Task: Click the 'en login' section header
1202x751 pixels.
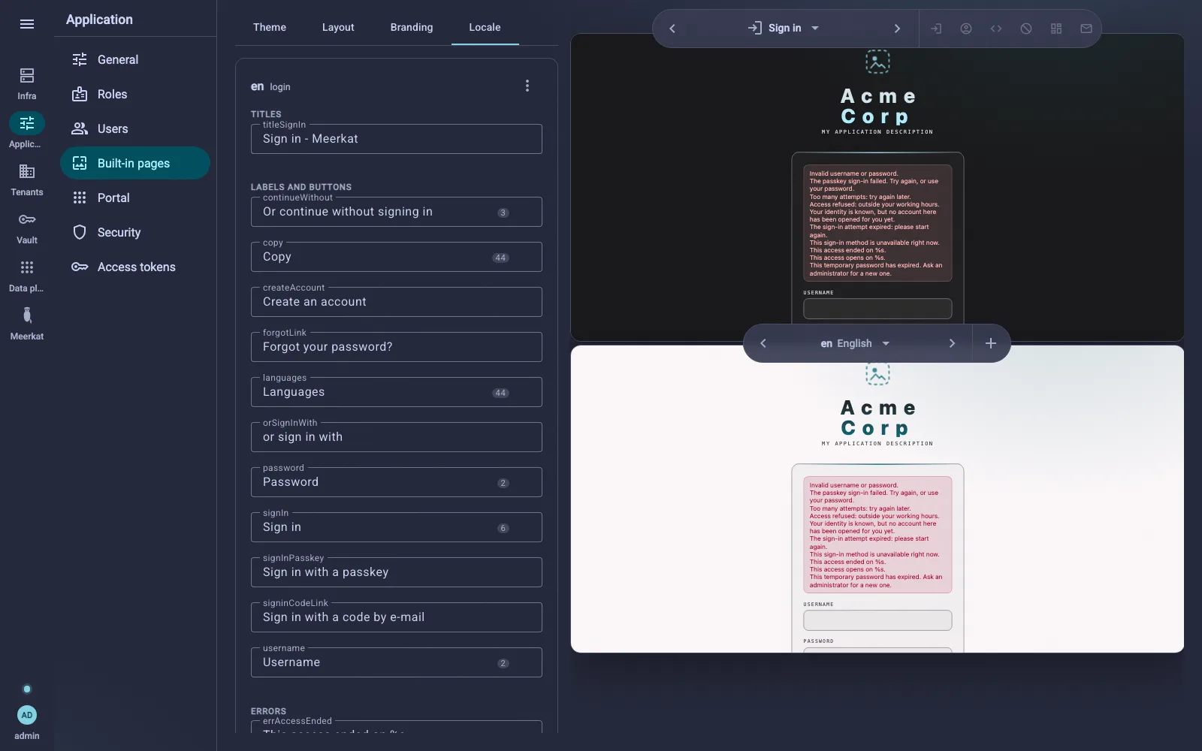Action: pyautogui.click(x=270, y=86)
